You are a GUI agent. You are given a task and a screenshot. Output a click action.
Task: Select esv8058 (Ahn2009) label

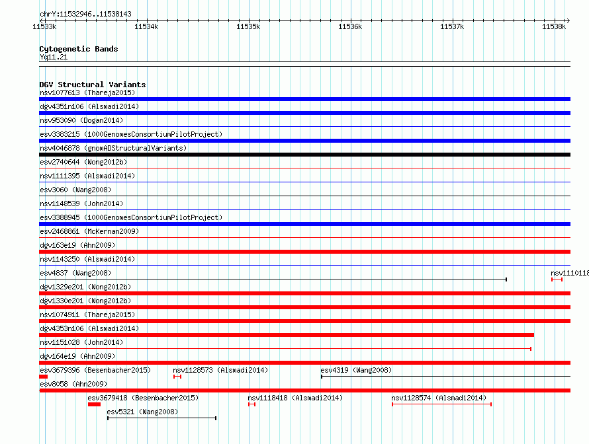coord(73,384)
